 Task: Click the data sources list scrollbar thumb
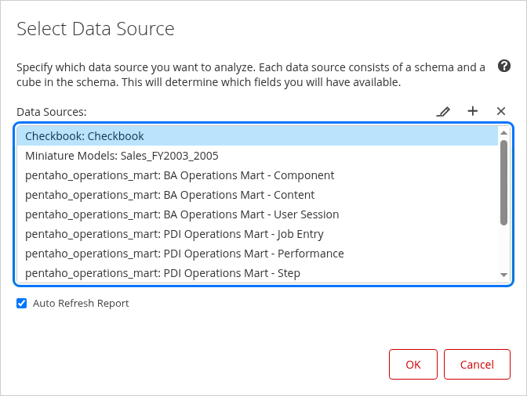tap(503, 182)
